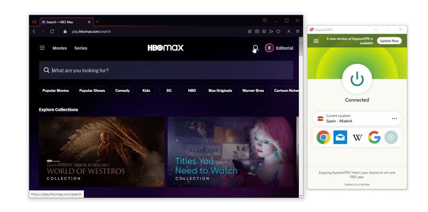Open the HBO Max hamburger menu
This screenshot has width=428, height=212.
tap(42, 48)
